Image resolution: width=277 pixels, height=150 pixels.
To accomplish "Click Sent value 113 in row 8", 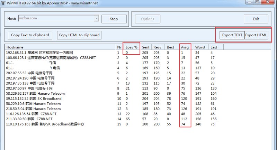I will [x=145, y=88].
